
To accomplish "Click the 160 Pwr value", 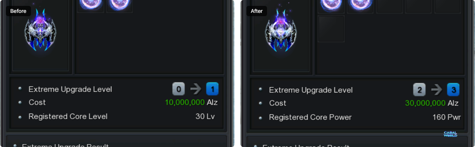I will [447, 117].
